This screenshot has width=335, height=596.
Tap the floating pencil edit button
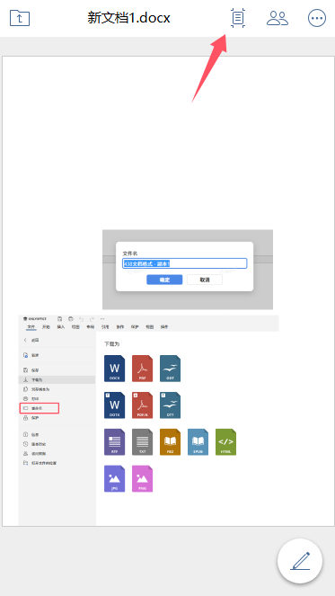click(300, 561)
